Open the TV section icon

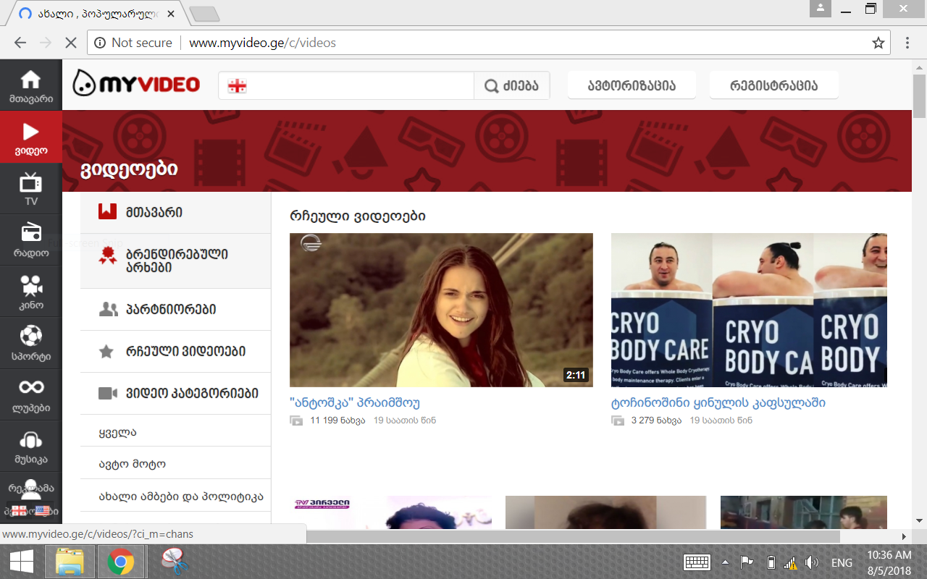pos(30,182)
